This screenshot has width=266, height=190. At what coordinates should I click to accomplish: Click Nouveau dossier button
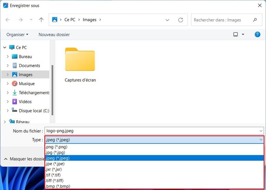pos(54,35)
